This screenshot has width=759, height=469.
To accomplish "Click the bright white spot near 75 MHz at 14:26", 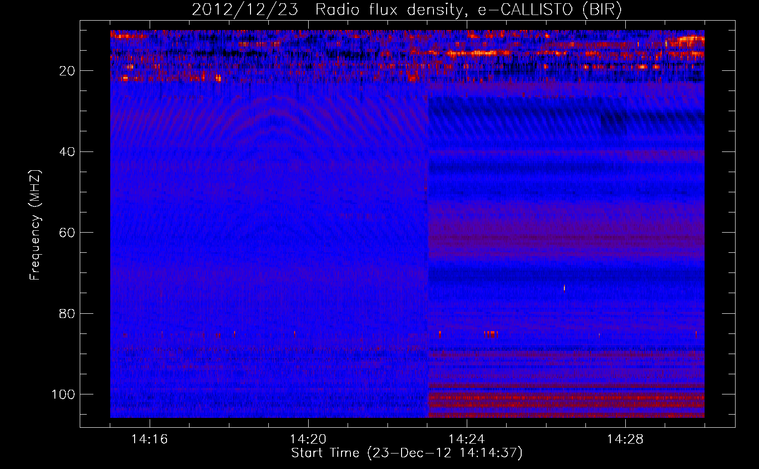I will click(564, 287).
